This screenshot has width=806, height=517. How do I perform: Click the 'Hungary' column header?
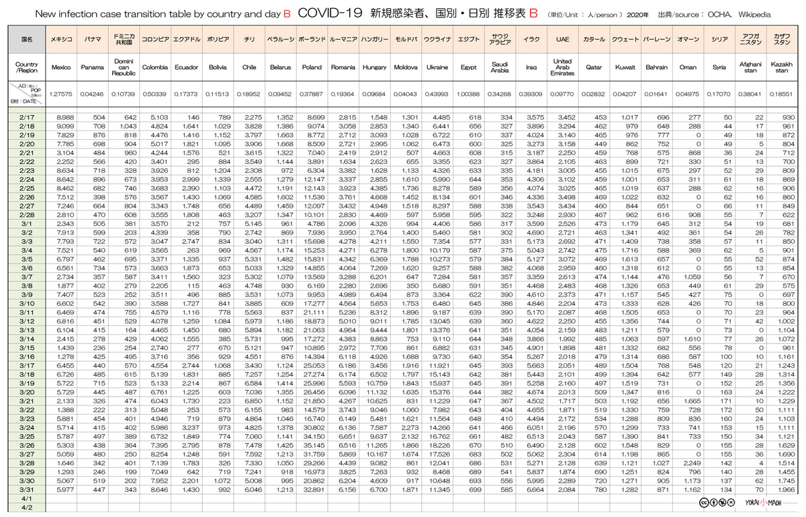coord(374,68)
